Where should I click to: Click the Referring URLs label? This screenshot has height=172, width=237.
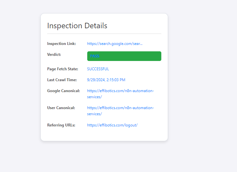(x=61, y=125)
